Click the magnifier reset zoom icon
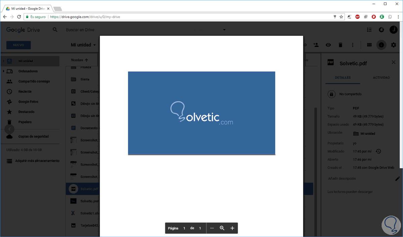 click(x=222, y=228)
